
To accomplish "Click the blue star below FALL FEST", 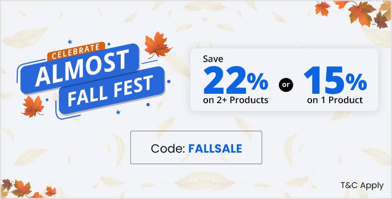I will 118,113.
